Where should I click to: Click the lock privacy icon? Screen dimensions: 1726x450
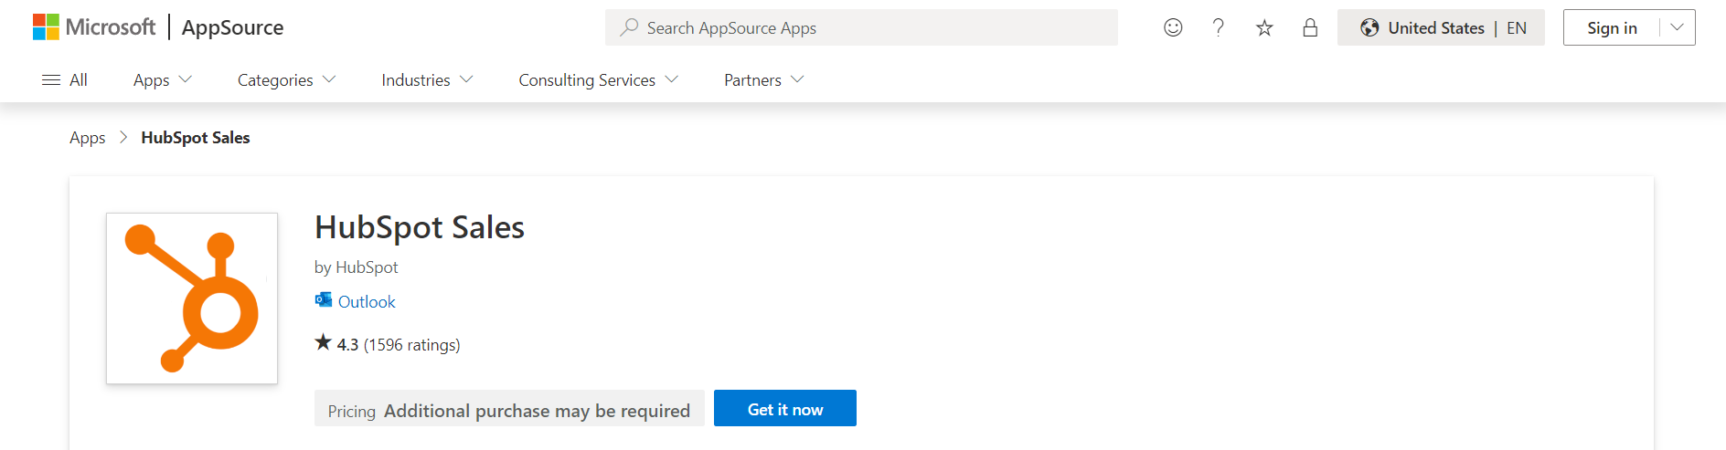[1310, 27]
